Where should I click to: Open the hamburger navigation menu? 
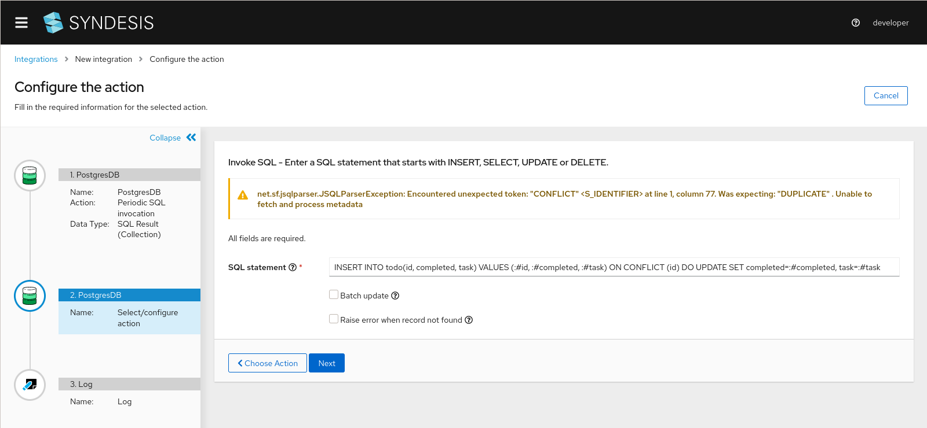[21, 23]
